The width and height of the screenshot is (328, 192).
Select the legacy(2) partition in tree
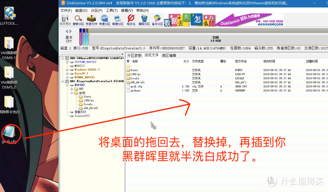(x=82, y=116)
